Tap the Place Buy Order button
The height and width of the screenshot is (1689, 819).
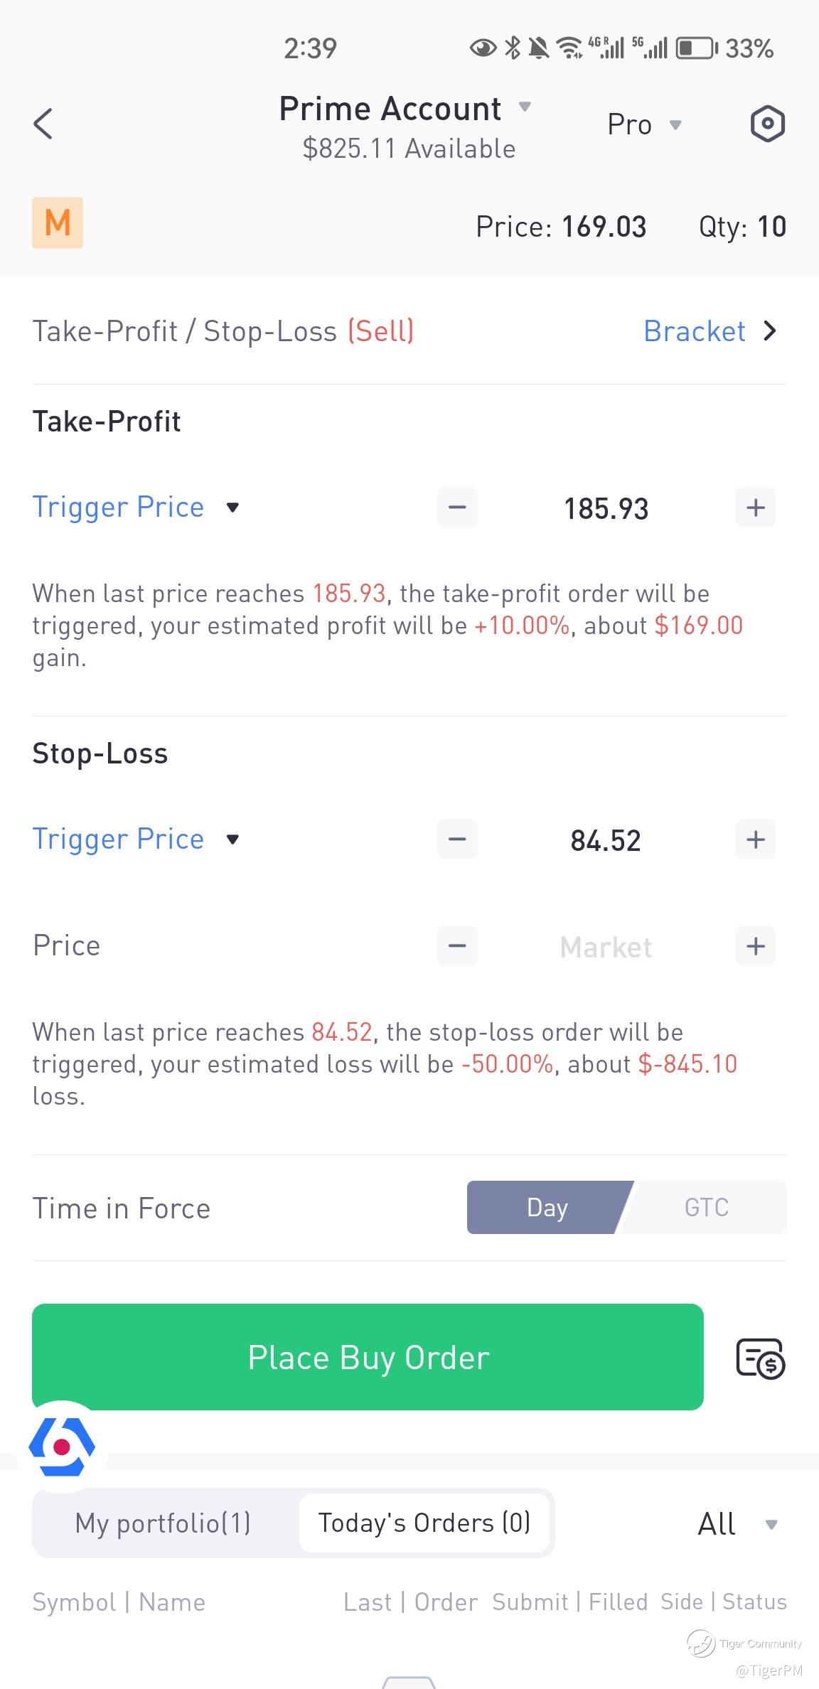pyautogui.click(x=368, y=1357)
